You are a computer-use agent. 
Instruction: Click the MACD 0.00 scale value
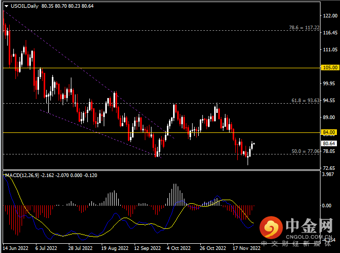327,205
